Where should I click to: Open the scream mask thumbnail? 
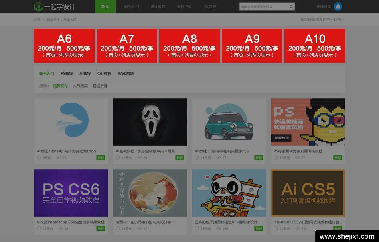[x=150, y=122]
